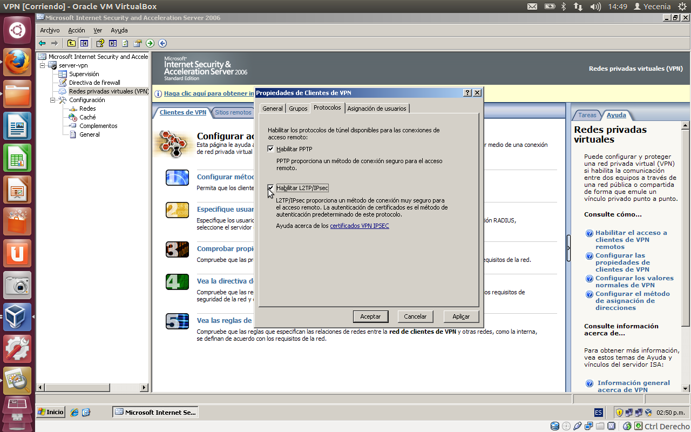Click the step 5 'Vea las reglas' icon
691x432 pixels.
coord(177,321)
